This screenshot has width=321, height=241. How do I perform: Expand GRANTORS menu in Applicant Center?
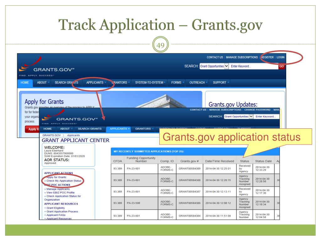144,129
